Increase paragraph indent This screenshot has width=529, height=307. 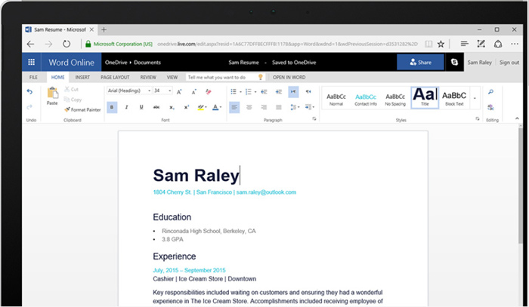(x=279, y=91)
